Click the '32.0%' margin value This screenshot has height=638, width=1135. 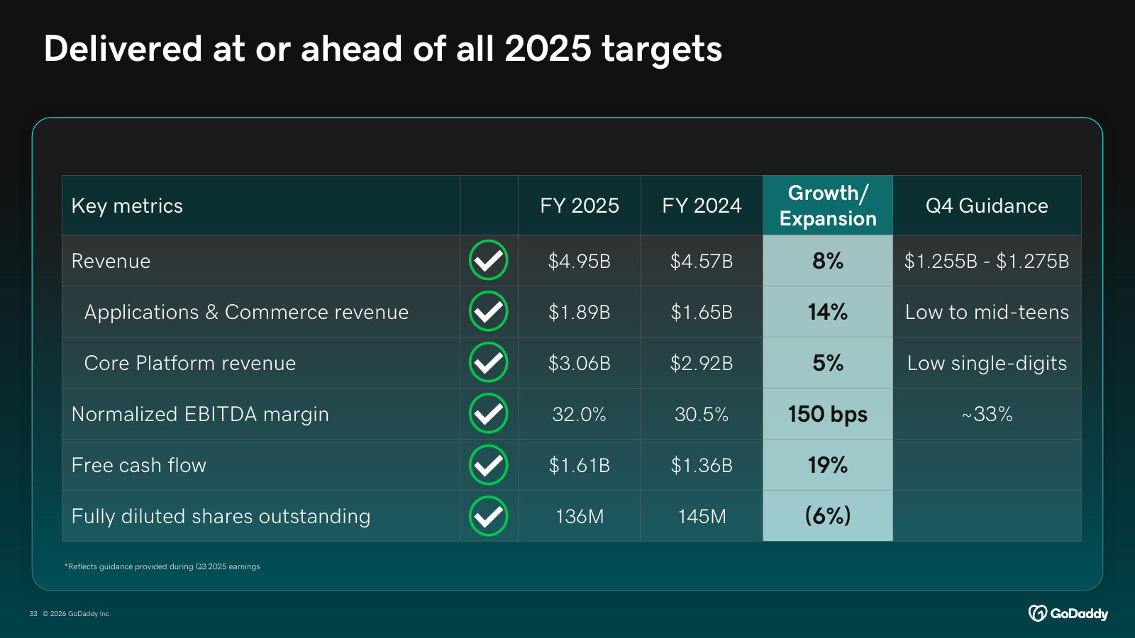pyautogui.click(x=580, y=414)
